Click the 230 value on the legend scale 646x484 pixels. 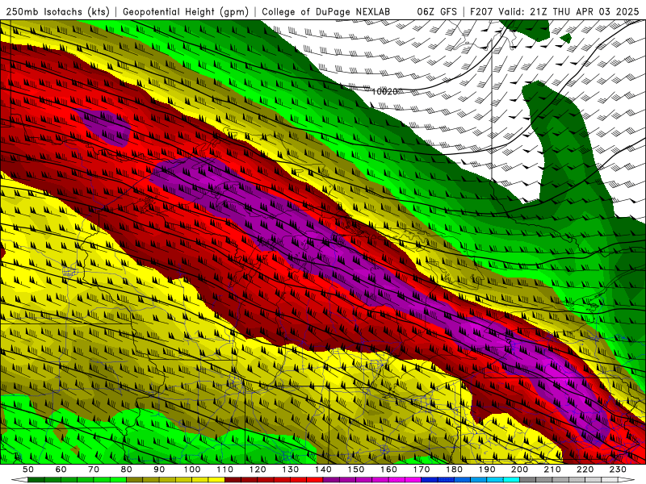[618, 469]
